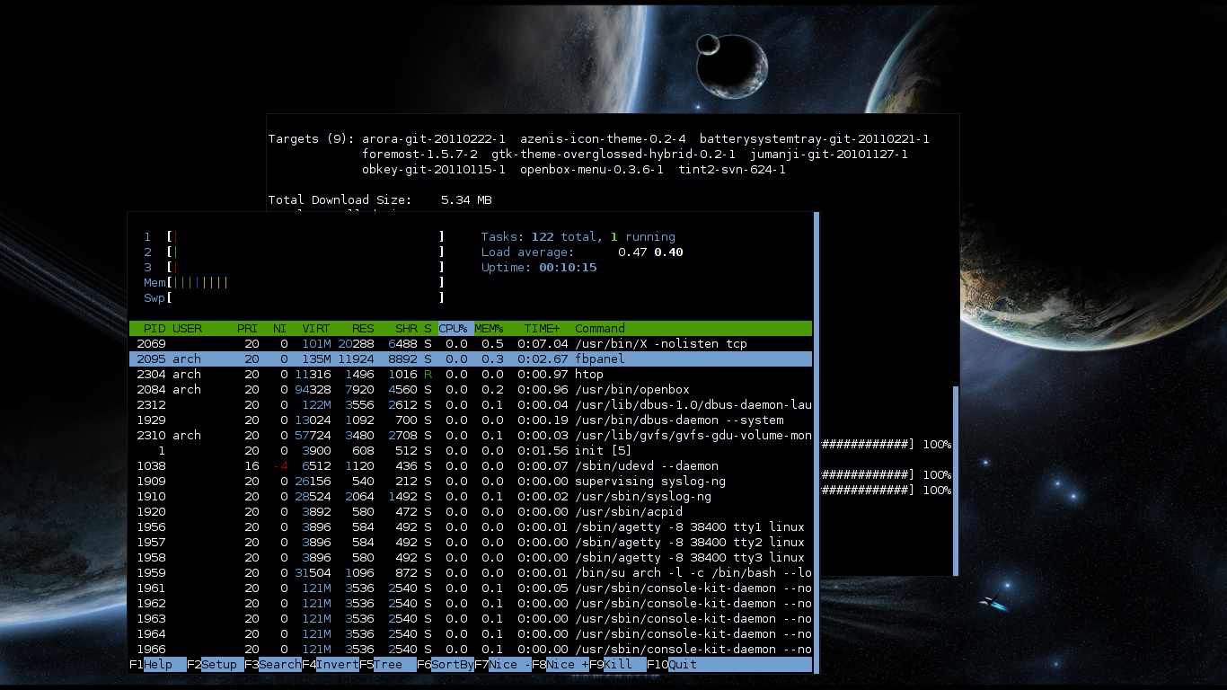Open the F2 Setup screen
This screenshot has height=690, width=1227.
click(x=216, y=665)
